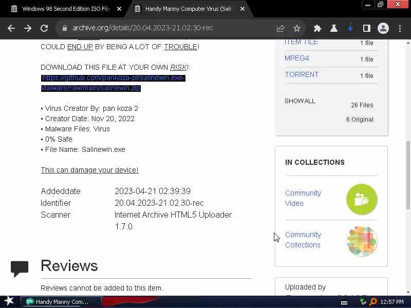Viewport: 411px width, 308px height.
Task: Click the scrollbar down arrow
Action: pos(408,293)
